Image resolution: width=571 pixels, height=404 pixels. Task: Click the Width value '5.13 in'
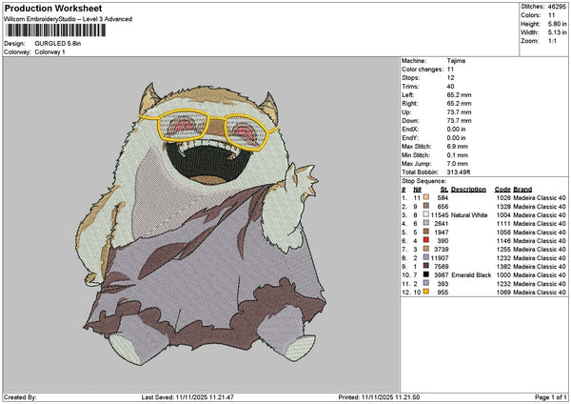click(x=557, y=32)
